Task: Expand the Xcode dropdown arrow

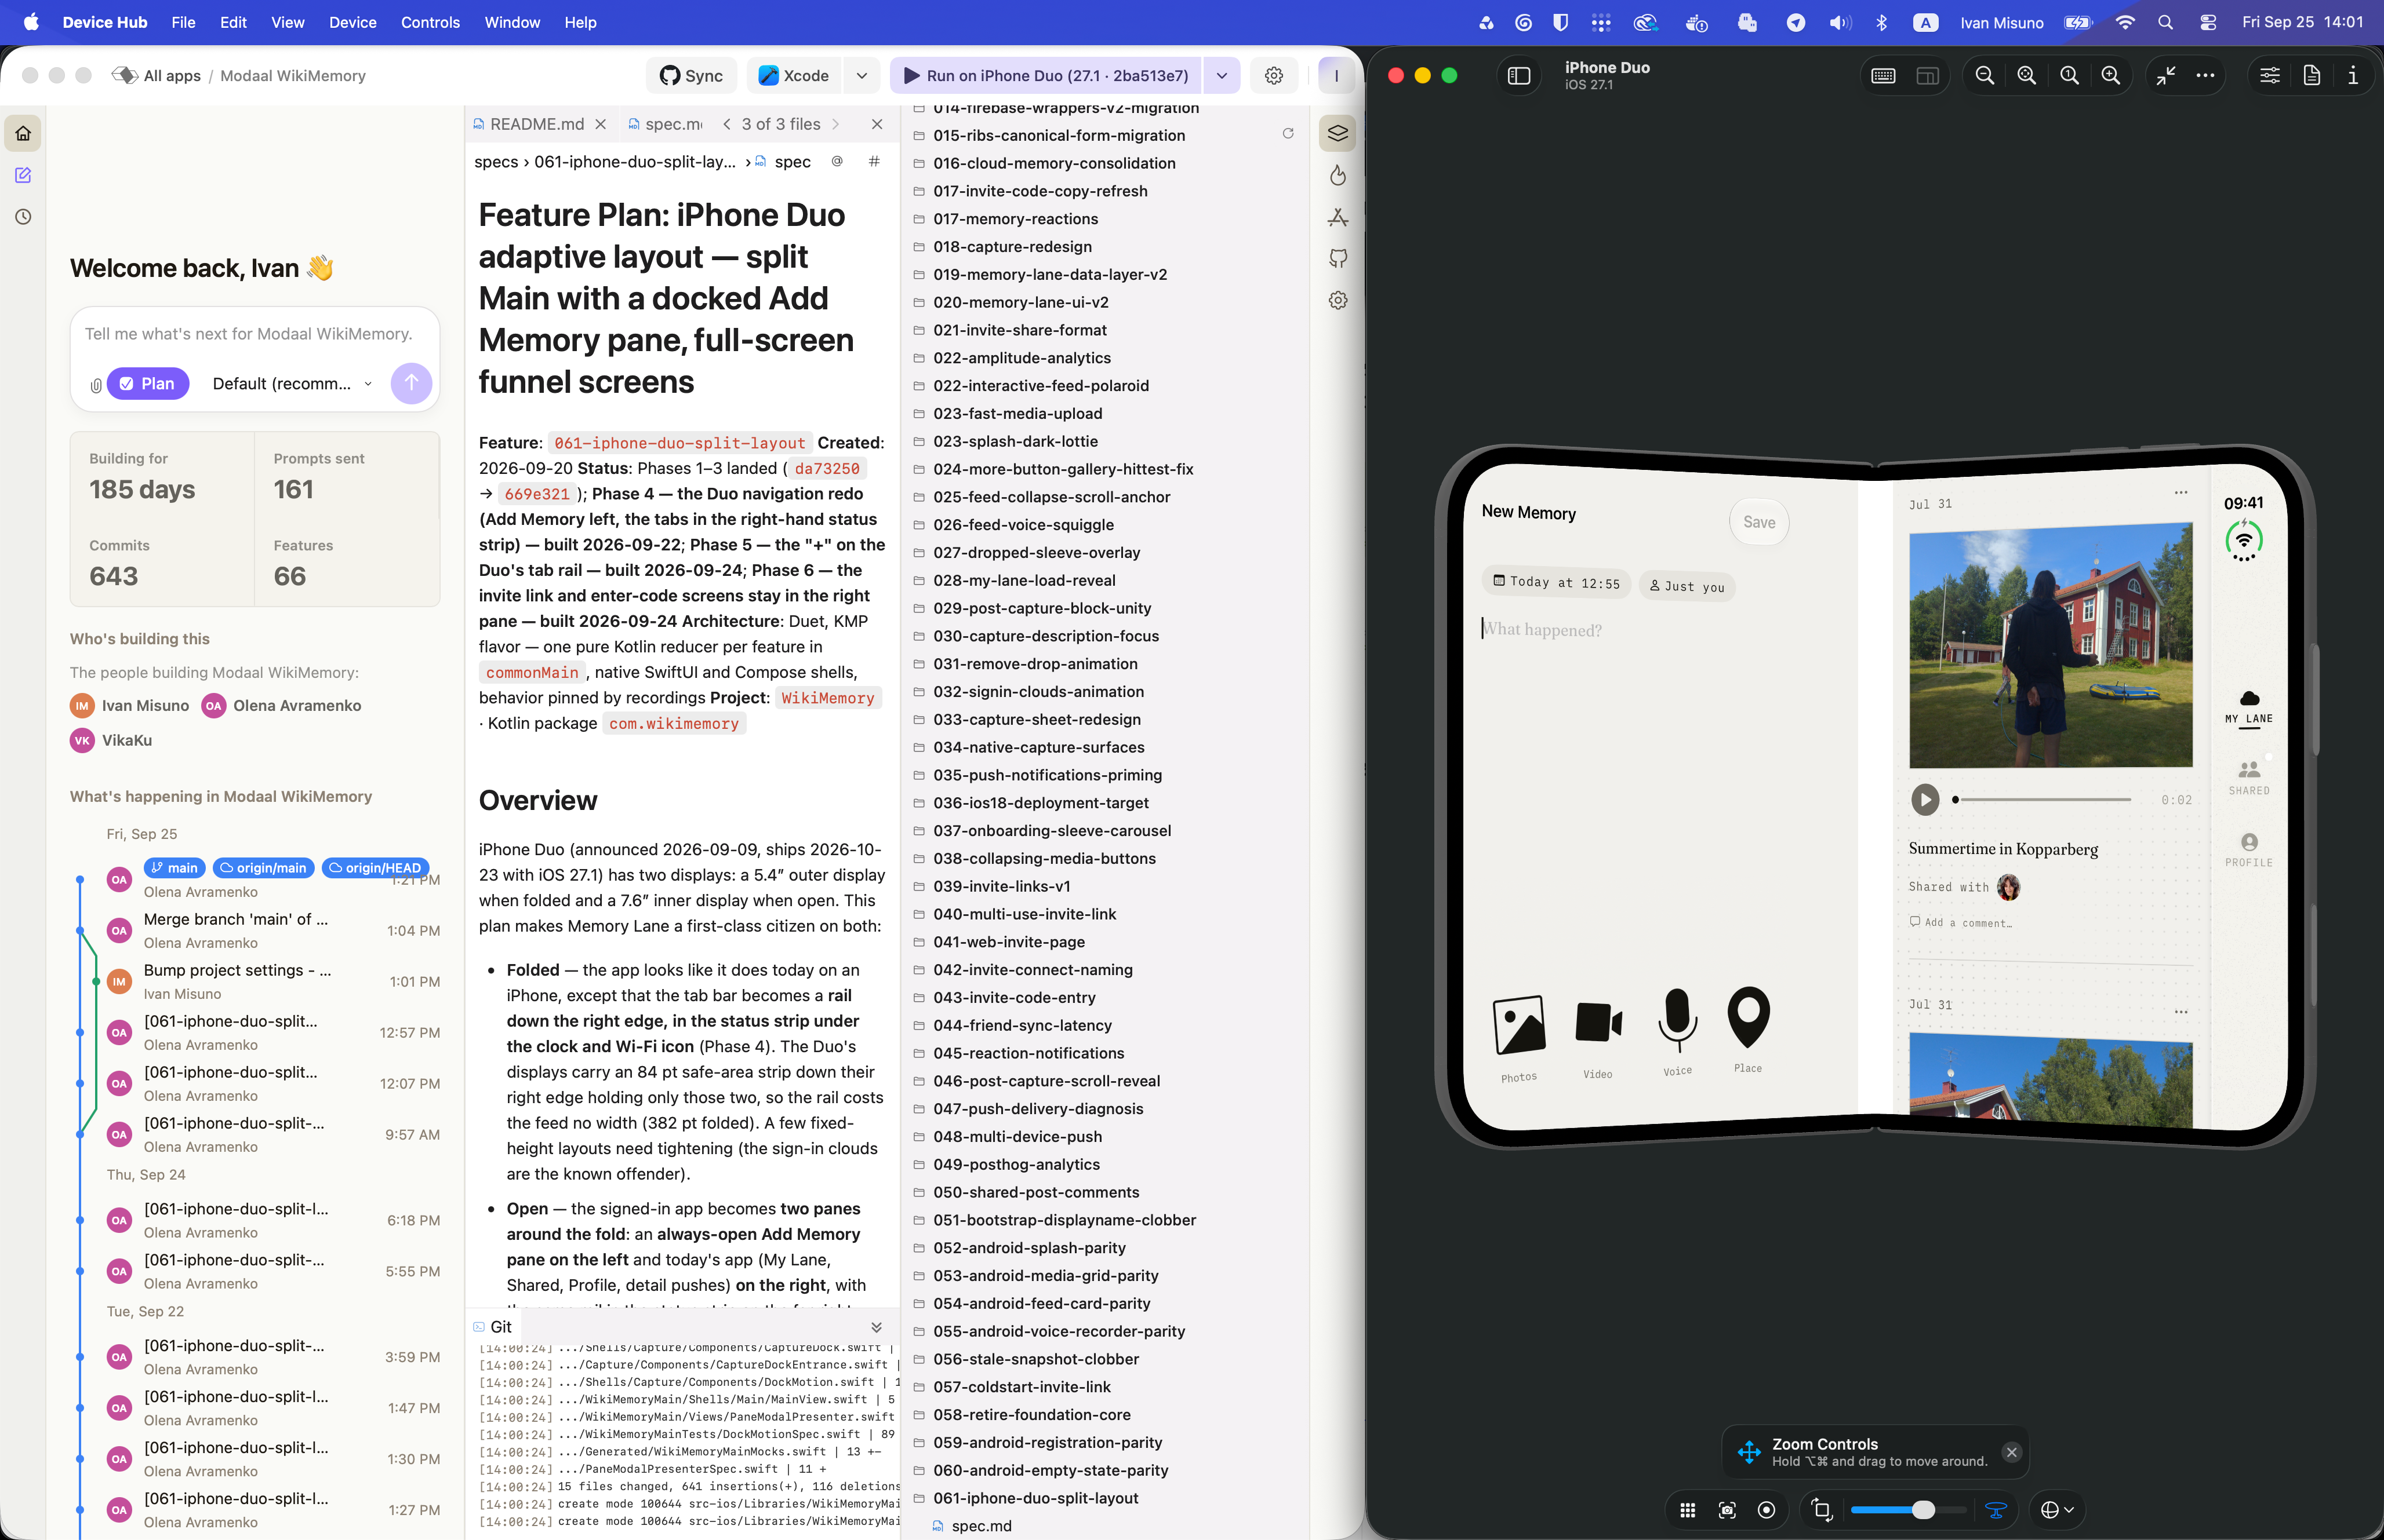Action: (862, 75)
